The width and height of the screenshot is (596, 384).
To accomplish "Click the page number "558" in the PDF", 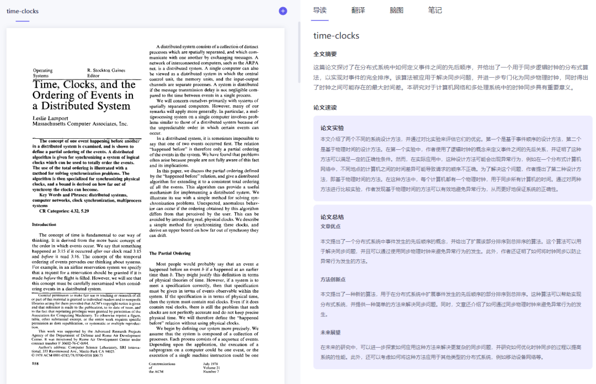I will [x=35, y=364].
